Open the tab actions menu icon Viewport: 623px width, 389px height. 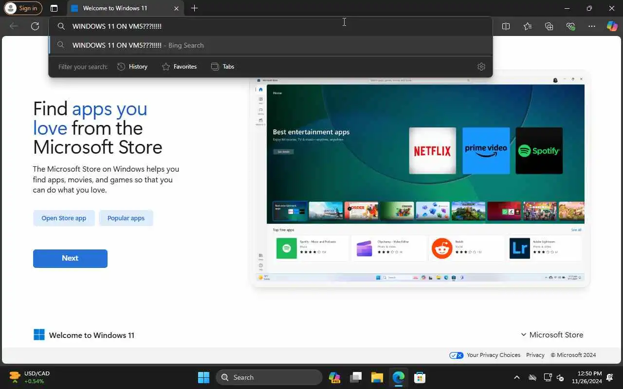point(54,8)
